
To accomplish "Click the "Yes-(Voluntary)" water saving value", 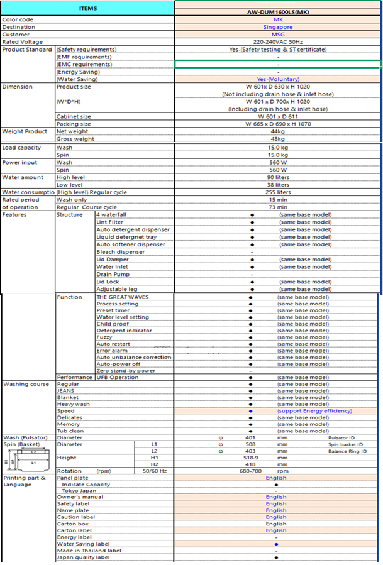I will (278, 79).
